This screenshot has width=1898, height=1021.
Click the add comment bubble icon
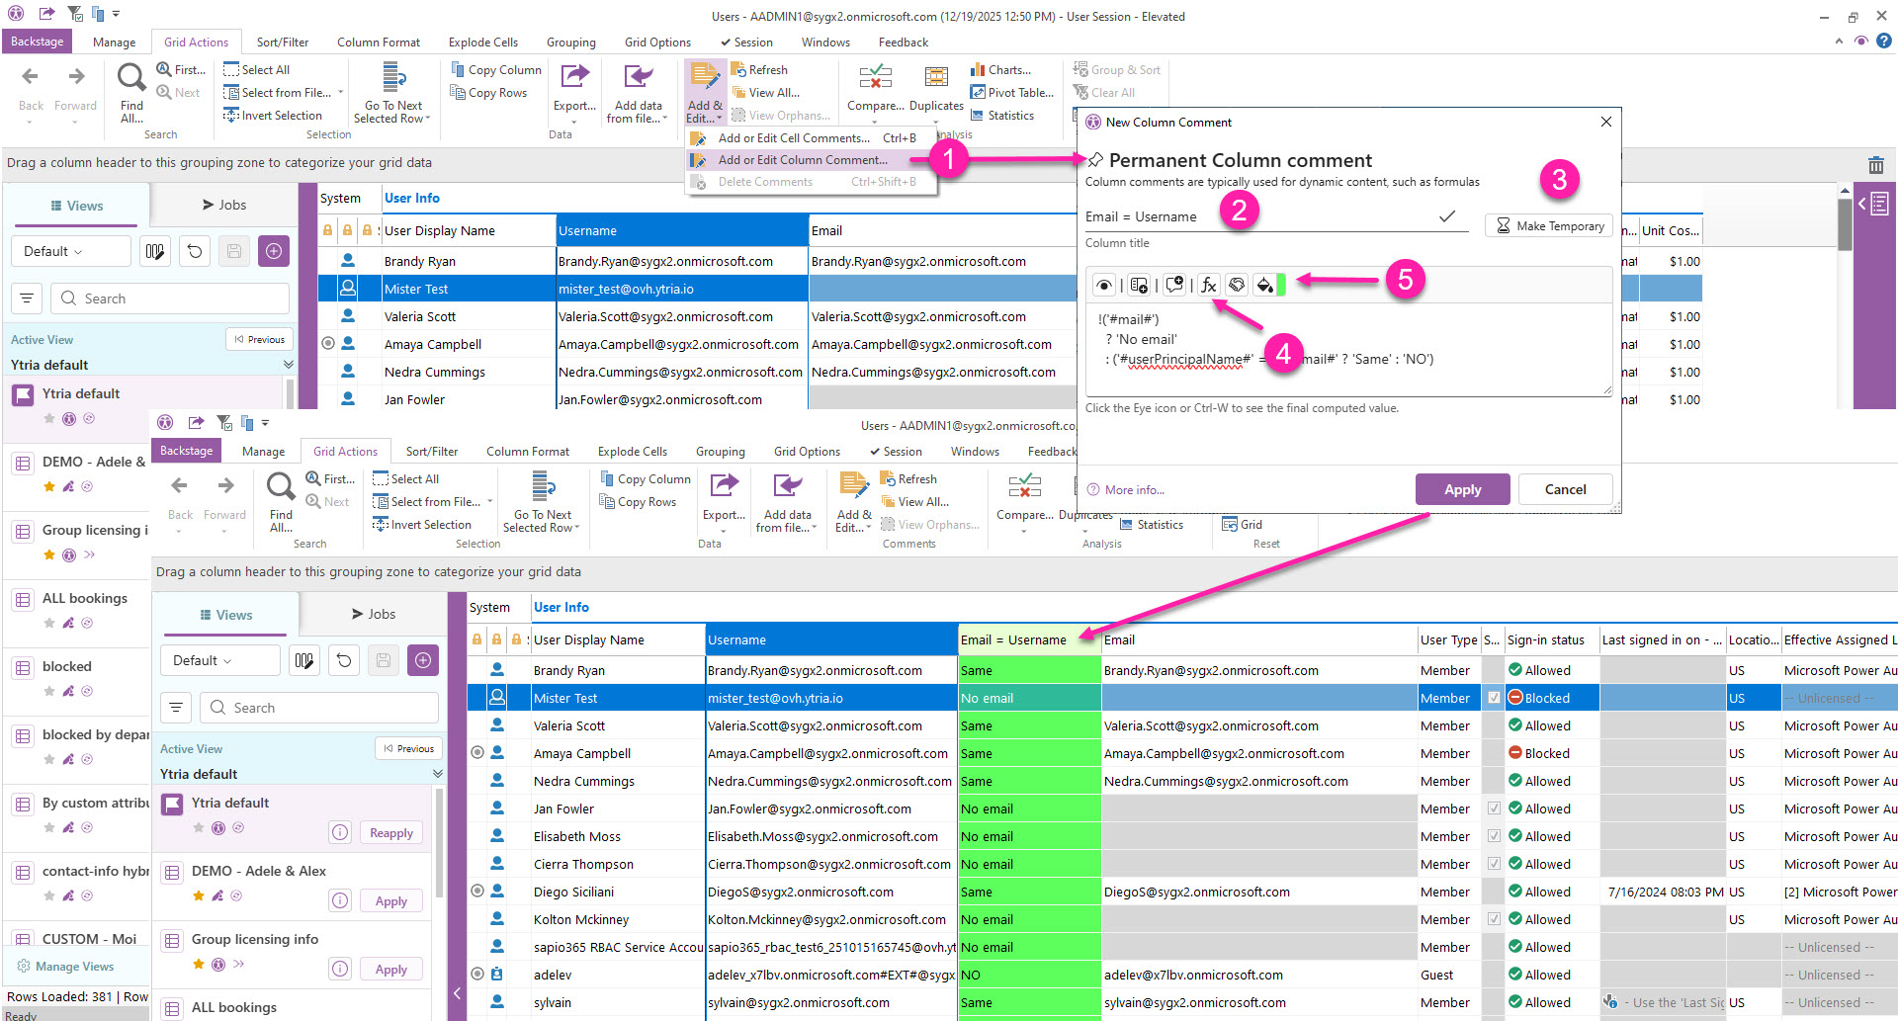tap(1174, 285)
